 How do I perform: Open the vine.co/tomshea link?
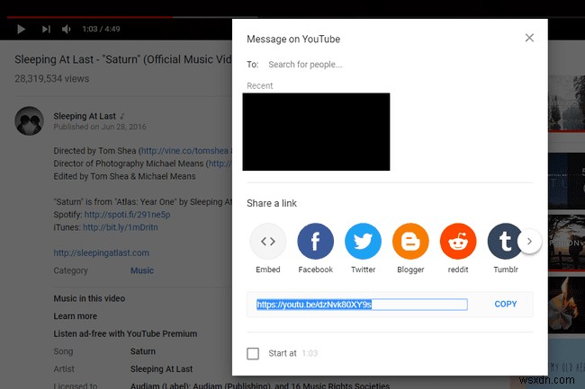click(x=184, y=151)
